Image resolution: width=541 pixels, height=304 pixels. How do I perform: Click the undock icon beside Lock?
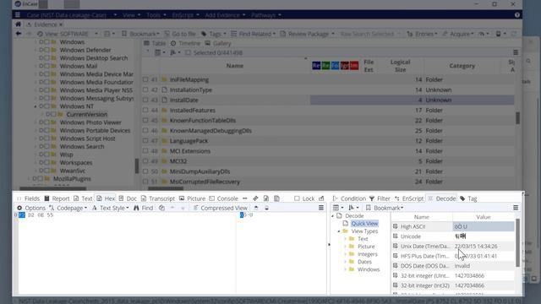(x=321, y=198)
